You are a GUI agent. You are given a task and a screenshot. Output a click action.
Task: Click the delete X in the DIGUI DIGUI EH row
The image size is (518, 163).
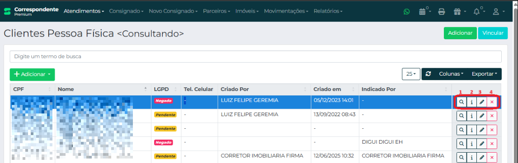click(x=492, y=144)
